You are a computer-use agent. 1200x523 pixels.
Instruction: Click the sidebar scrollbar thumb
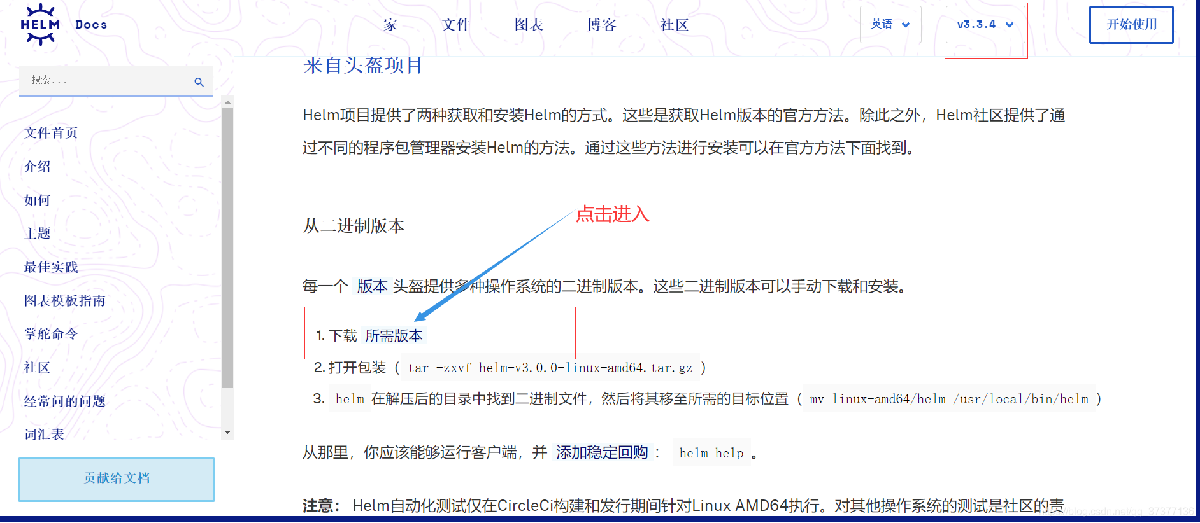click(x=227, y=248)
